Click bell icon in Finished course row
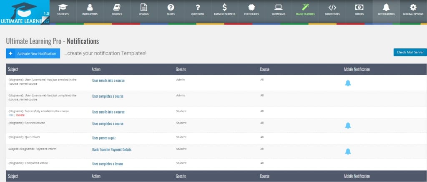The height and width of the screenshot is (182, 427). (x=348, y=126)
